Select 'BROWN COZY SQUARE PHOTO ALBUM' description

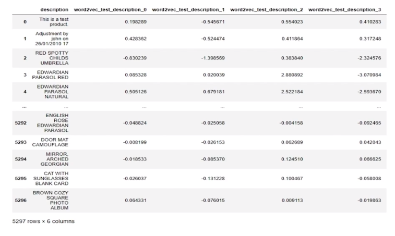(x=51, y=201)
